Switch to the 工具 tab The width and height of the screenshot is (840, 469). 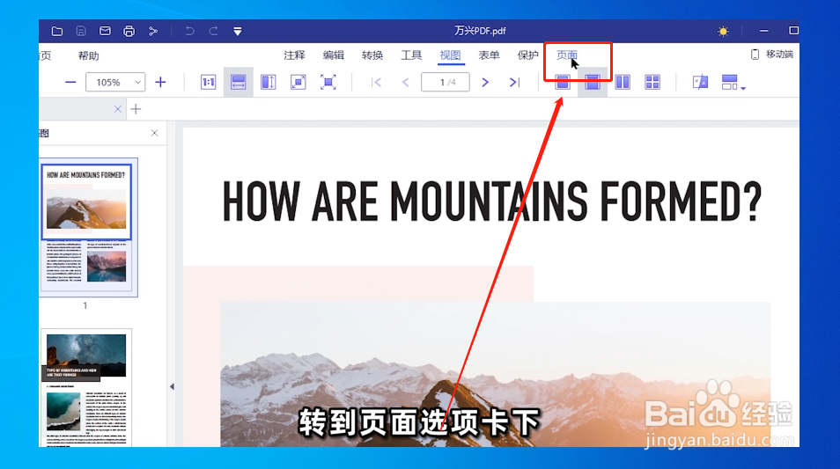(411, 55)
